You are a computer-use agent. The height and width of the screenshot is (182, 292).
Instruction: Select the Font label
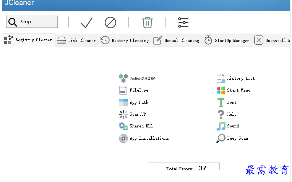pos(232,102)
